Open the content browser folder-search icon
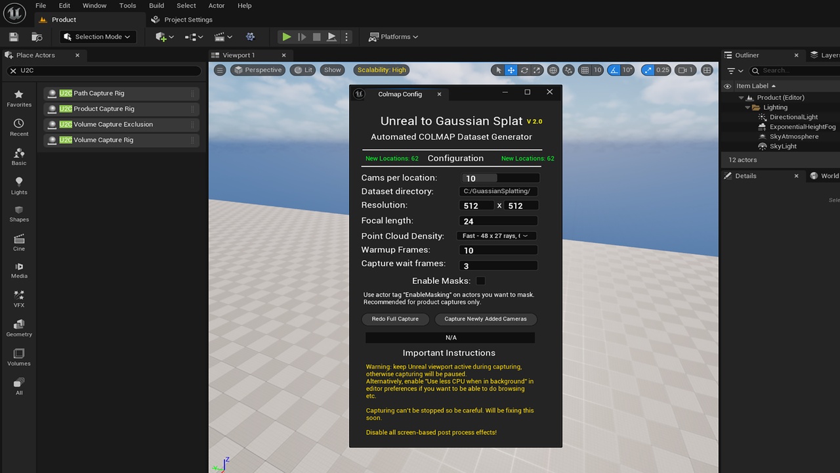This screenshot has width=840, height=473. (x=37, y=37)
